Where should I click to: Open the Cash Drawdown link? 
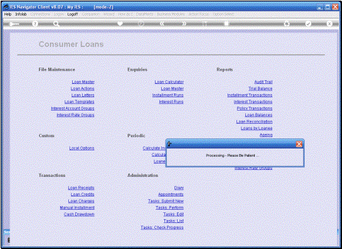(79, 214)
